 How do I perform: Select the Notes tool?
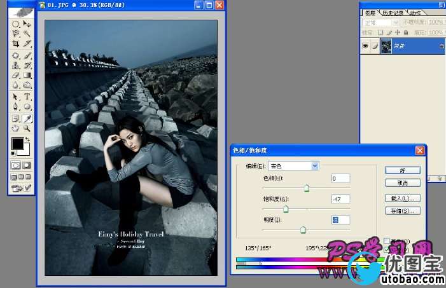tap(16, 118)
